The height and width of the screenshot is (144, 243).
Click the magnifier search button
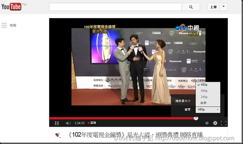(191, 7)
